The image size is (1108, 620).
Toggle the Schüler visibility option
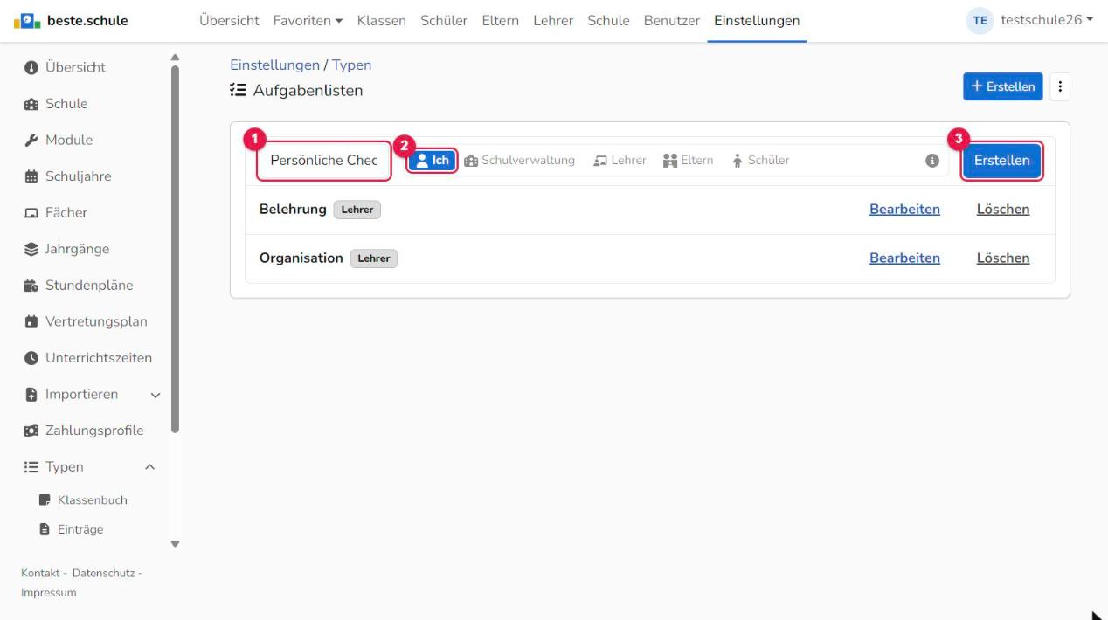click(760, 161)
